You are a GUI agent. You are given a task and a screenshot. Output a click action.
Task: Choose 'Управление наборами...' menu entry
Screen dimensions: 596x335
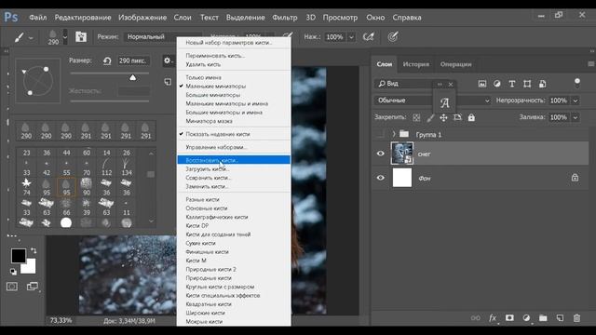tap(234, 147)
